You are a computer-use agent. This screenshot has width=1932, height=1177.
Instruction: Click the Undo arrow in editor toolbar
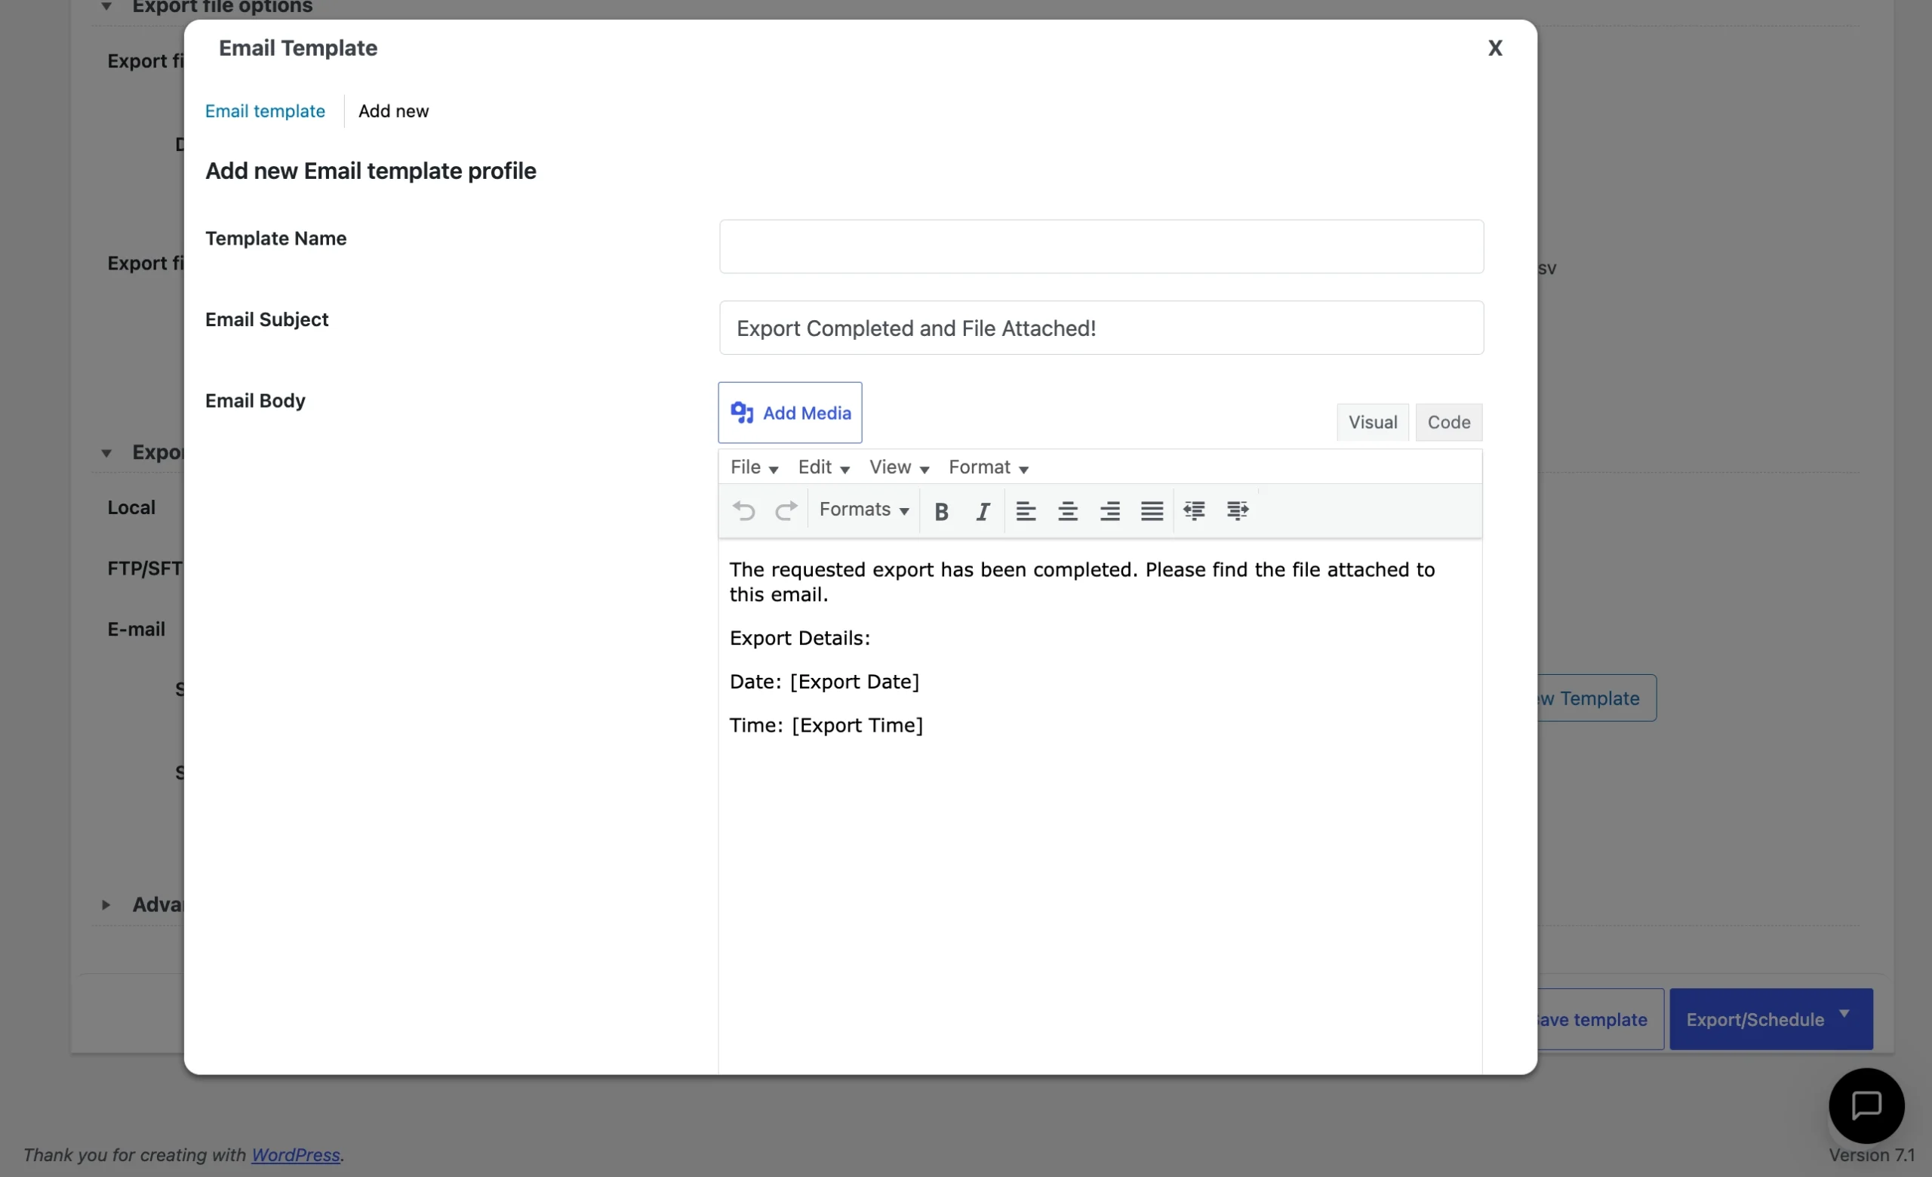point(743,510)
